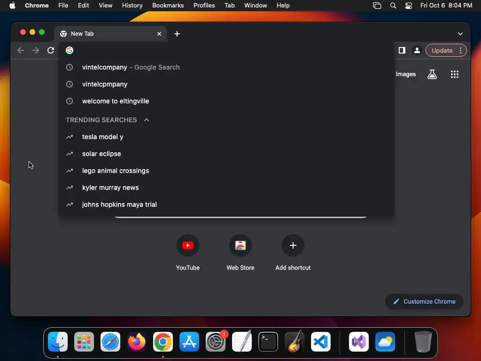This screenshot has height=361, width=481.
Task: Go back with the left arrow
Action: point(21,50)
